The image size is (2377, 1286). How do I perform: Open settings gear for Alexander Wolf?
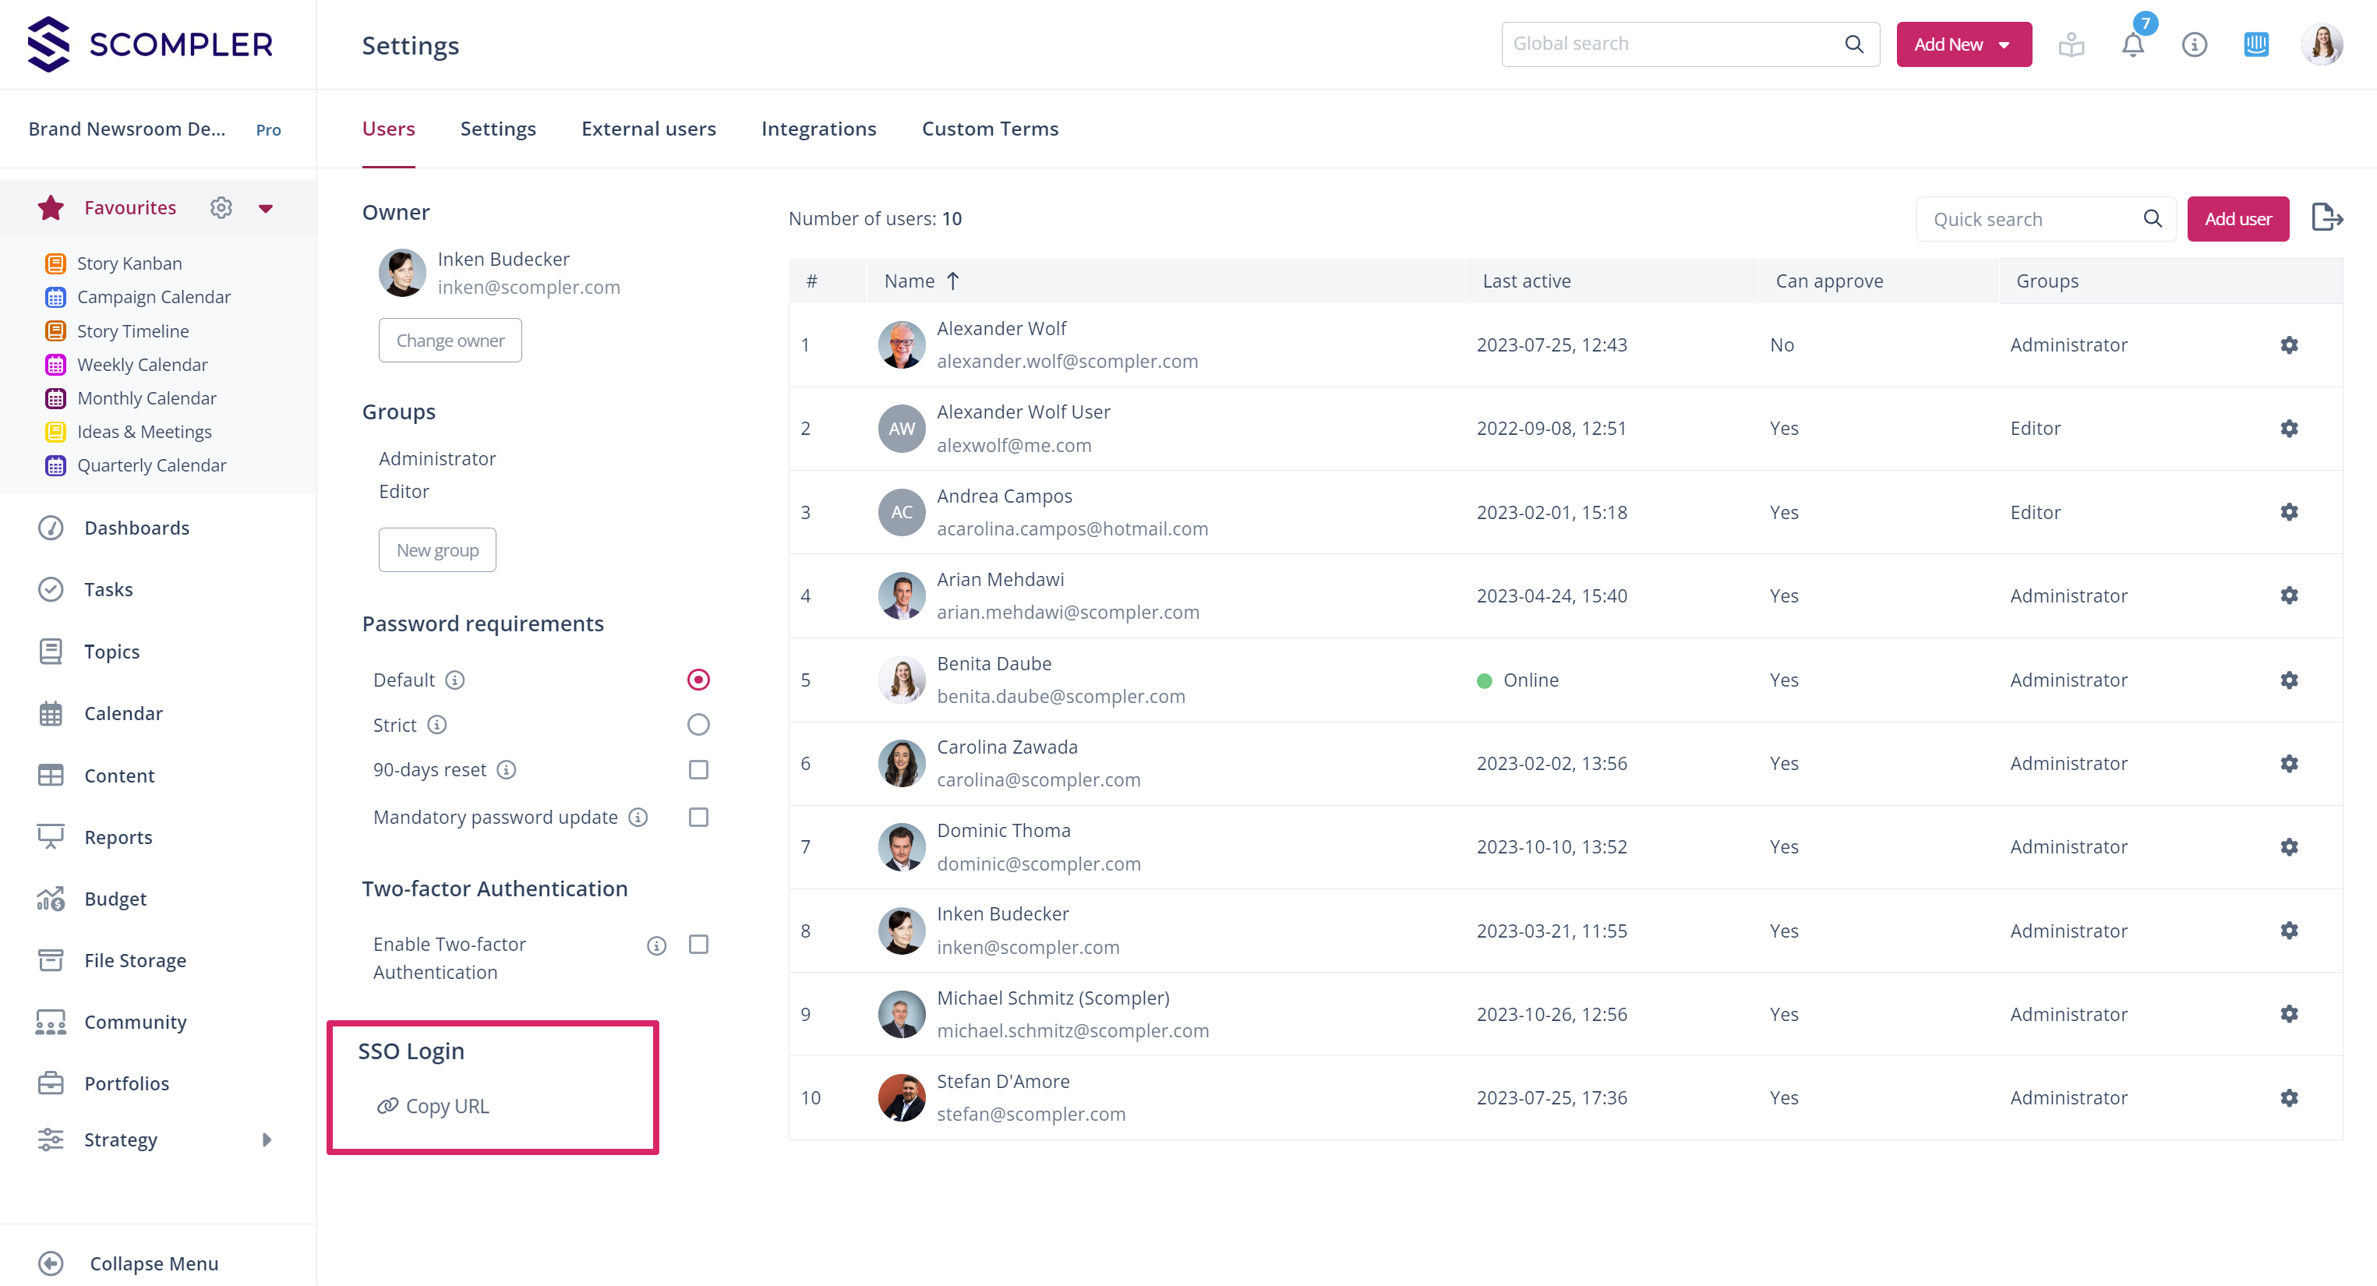(2288, 345)
